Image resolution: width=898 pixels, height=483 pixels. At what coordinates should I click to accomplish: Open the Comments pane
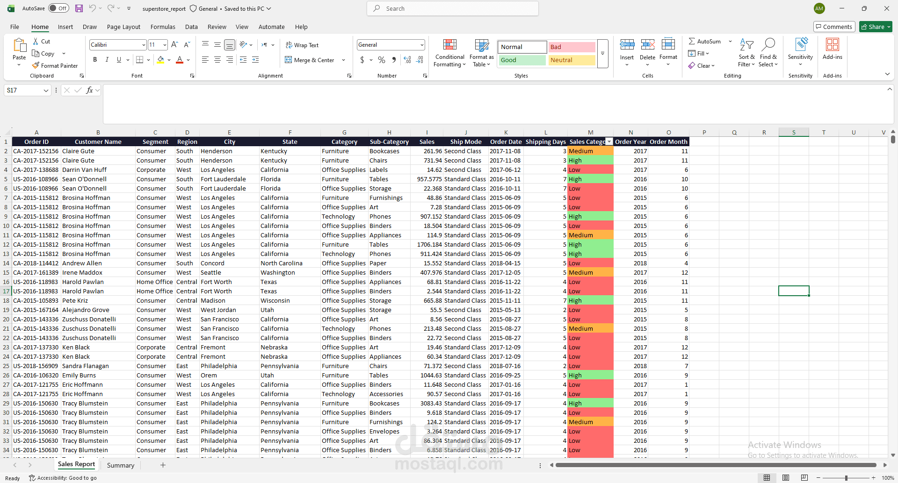click(x=834, y=27)
